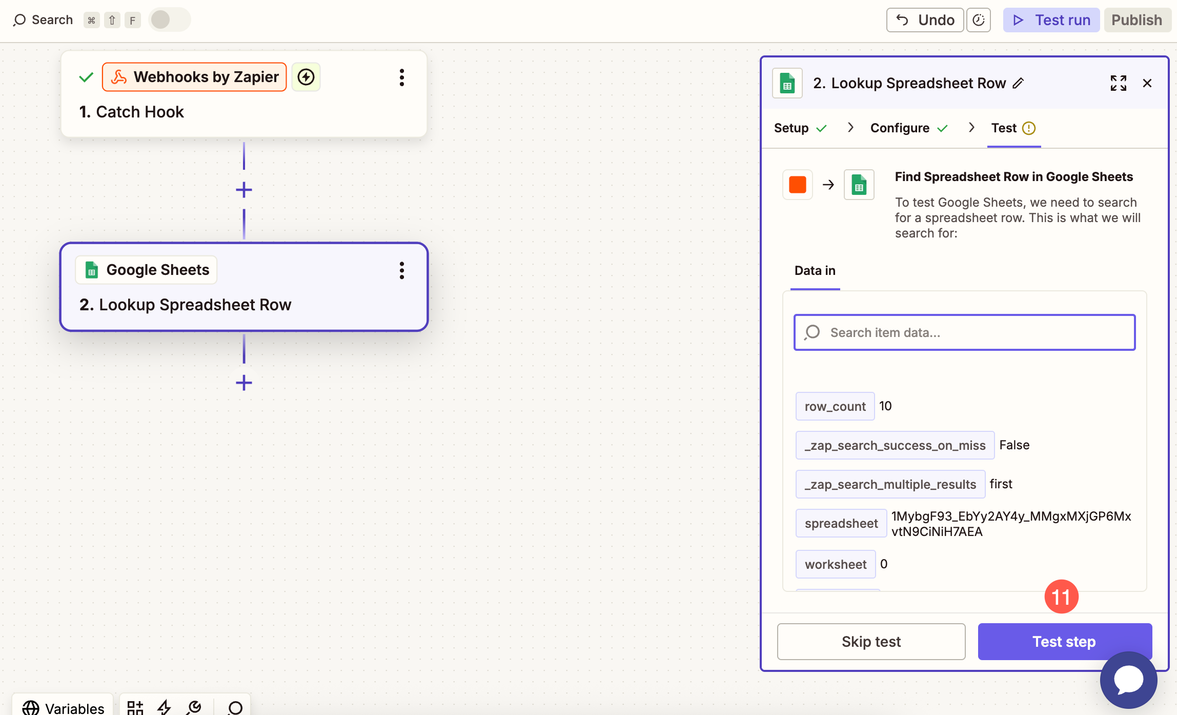Click the _zap_search_multiple_results label
1177x715 pixels.
(890, 484)
